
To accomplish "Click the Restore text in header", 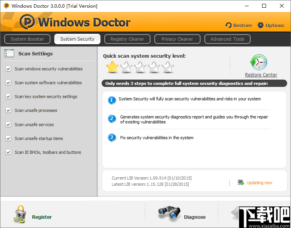I will coord(242,26).
